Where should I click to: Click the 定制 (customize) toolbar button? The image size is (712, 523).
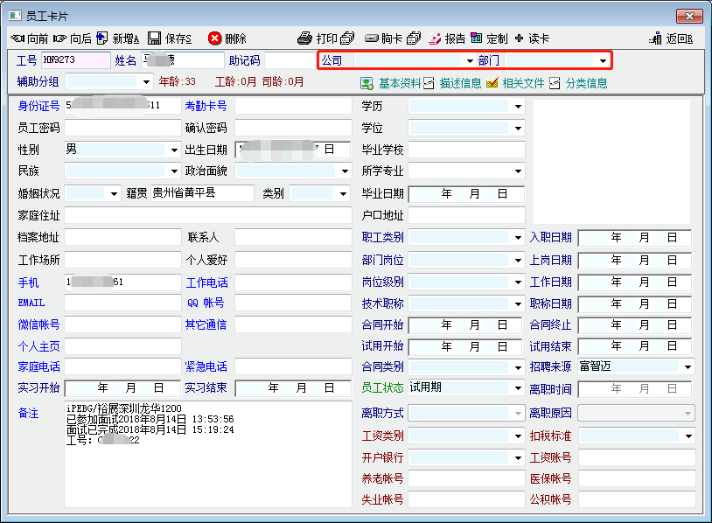click(489, 38)
